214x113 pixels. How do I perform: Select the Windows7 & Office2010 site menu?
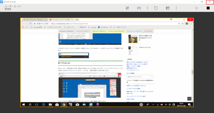[x=99, y=31]
